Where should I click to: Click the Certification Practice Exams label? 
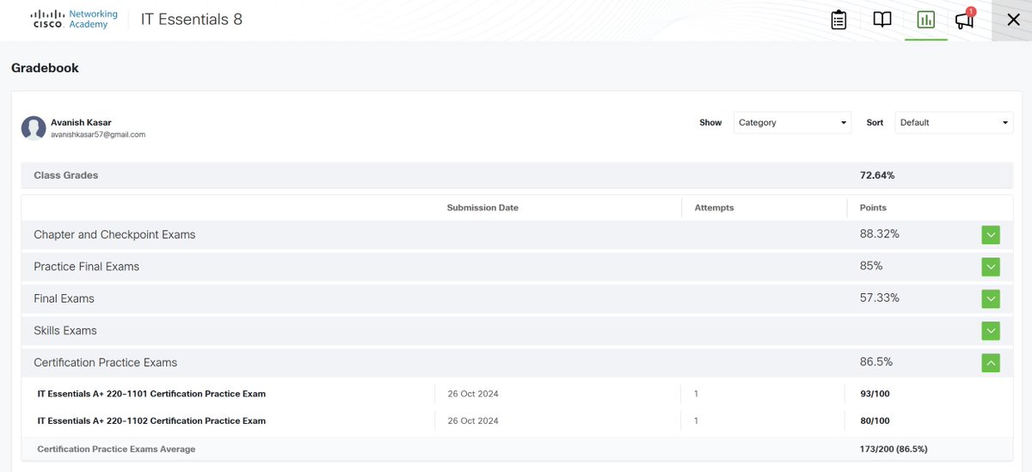click(x=105, y=363)
